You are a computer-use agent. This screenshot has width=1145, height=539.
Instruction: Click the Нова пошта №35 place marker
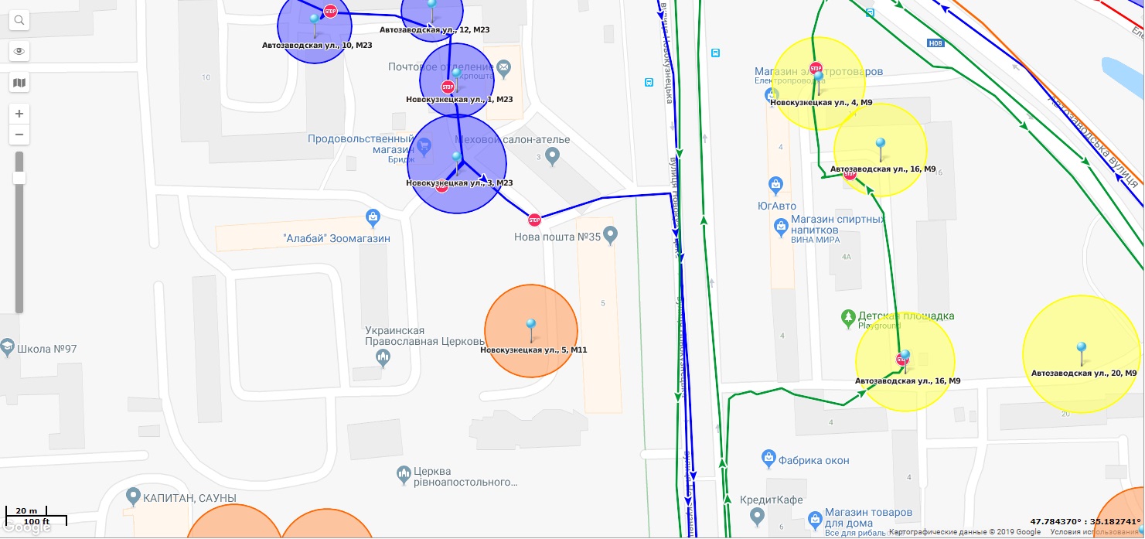[x=611, y=233]
